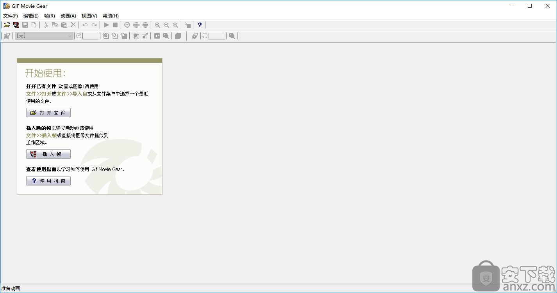
Task: Click the redo arrow toolbar icon
Action: (94, 25)
